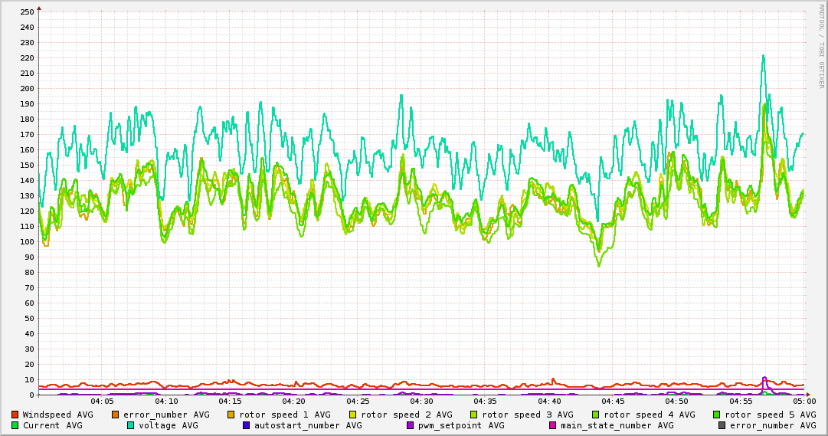Screen dimensions: 828x436
Task: Click the 250 value on the y-axis
Action: pyautogui.click(x=26, y=11)
